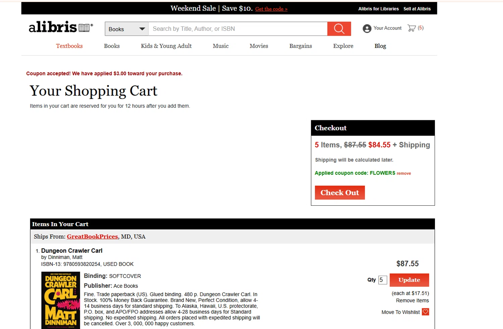Screen dimensions: 503x329
Task: Click the $84.55 discounted total
Action: 379,145
